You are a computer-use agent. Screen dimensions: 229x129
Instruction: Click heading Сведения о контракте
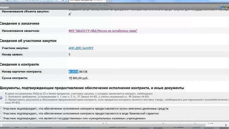19,64
